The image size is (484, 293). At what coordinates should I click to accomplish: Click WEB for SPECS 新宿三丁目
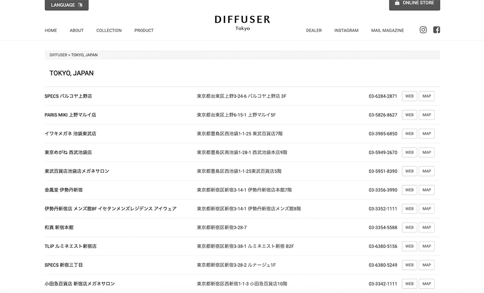[409, 265]
